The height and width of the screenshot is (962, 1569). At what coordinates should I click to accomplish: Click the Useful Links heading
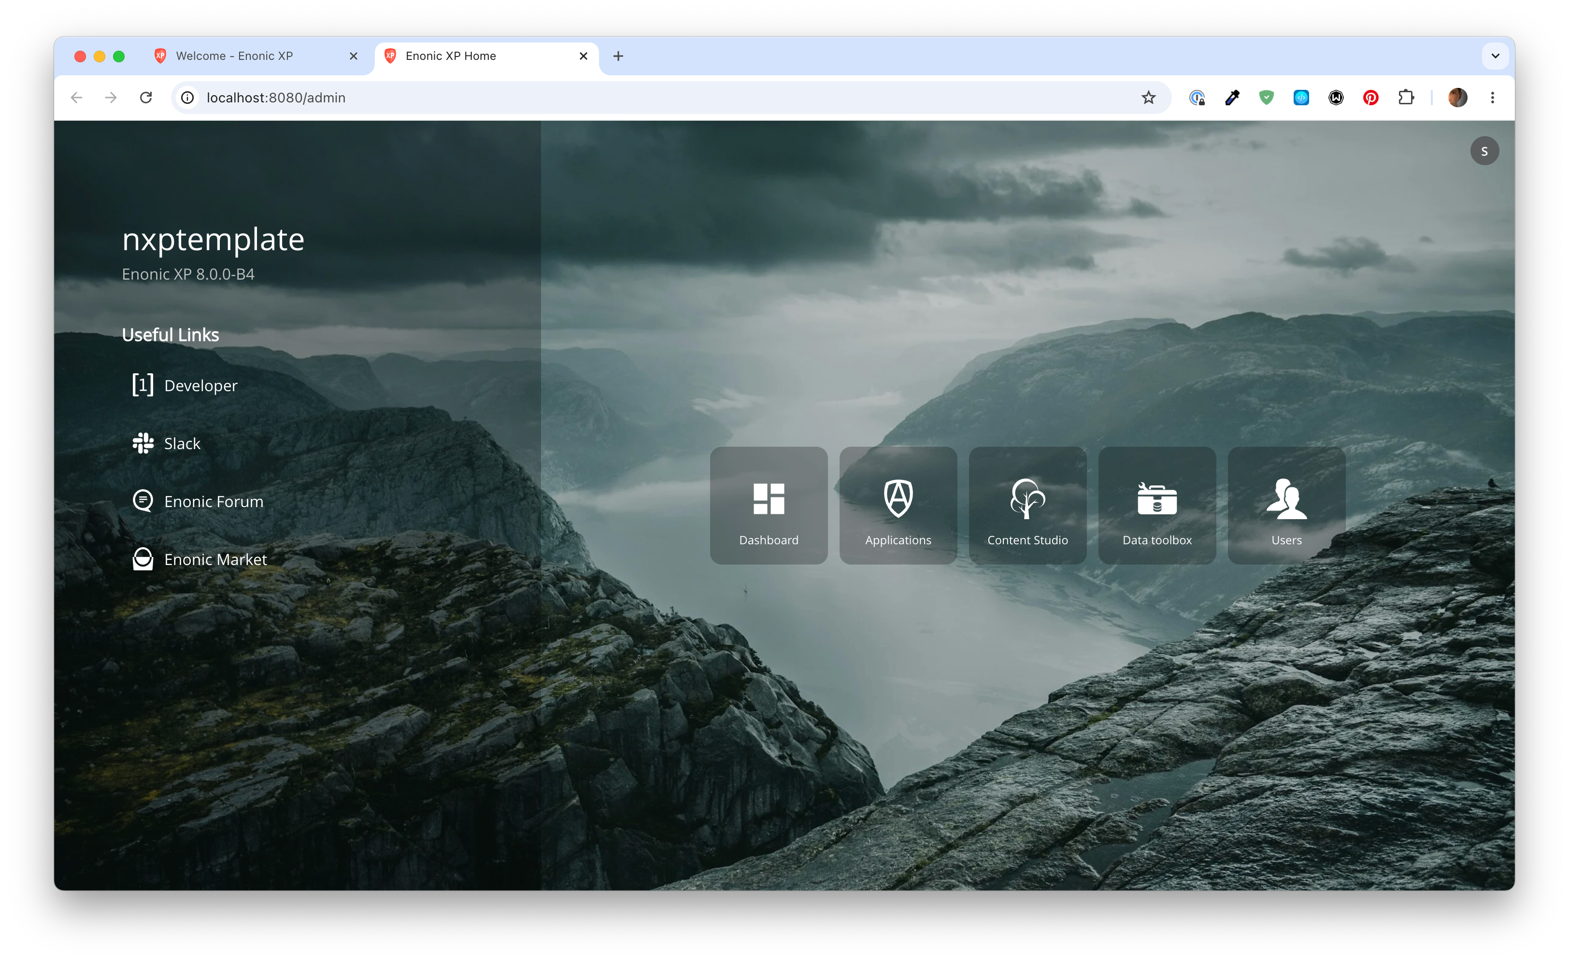coord(170,335)
